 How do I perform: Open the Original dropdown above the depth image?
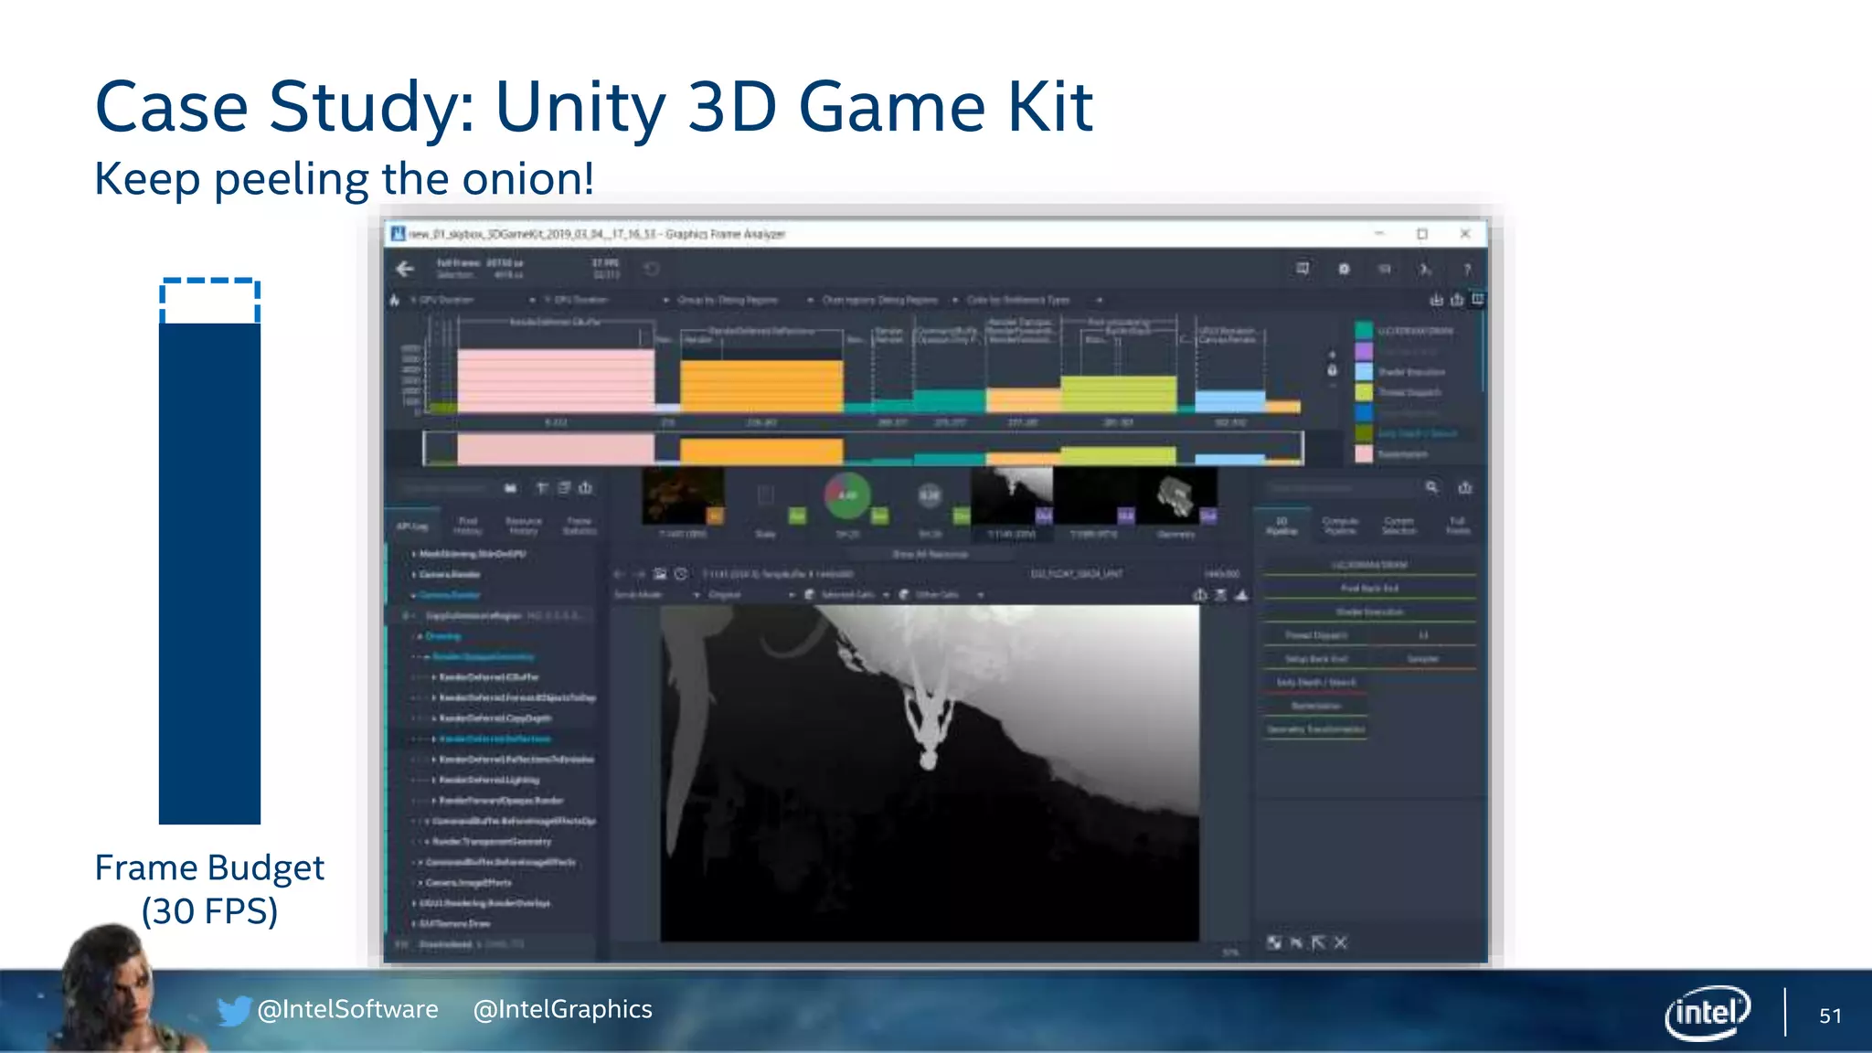pyautogui.click(x=751, y=595)
